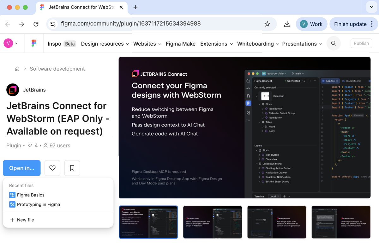Click Finish update button
The height and width of the screenshot is (243, 379).
point(350,24)
